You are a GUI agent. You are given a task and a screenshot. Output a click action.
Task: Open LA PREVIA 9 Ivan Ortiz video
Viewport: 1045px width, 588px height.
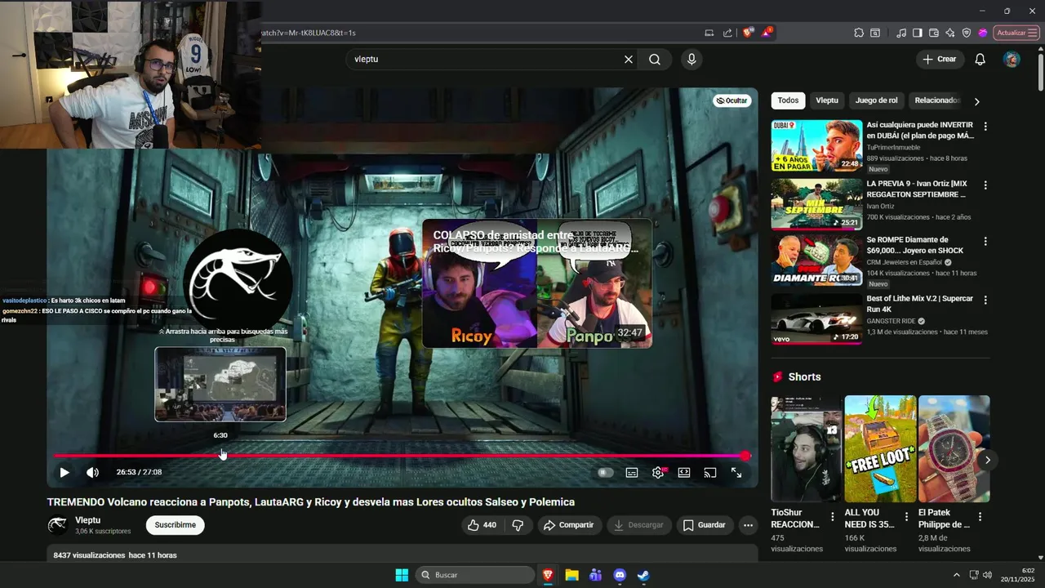816,205
